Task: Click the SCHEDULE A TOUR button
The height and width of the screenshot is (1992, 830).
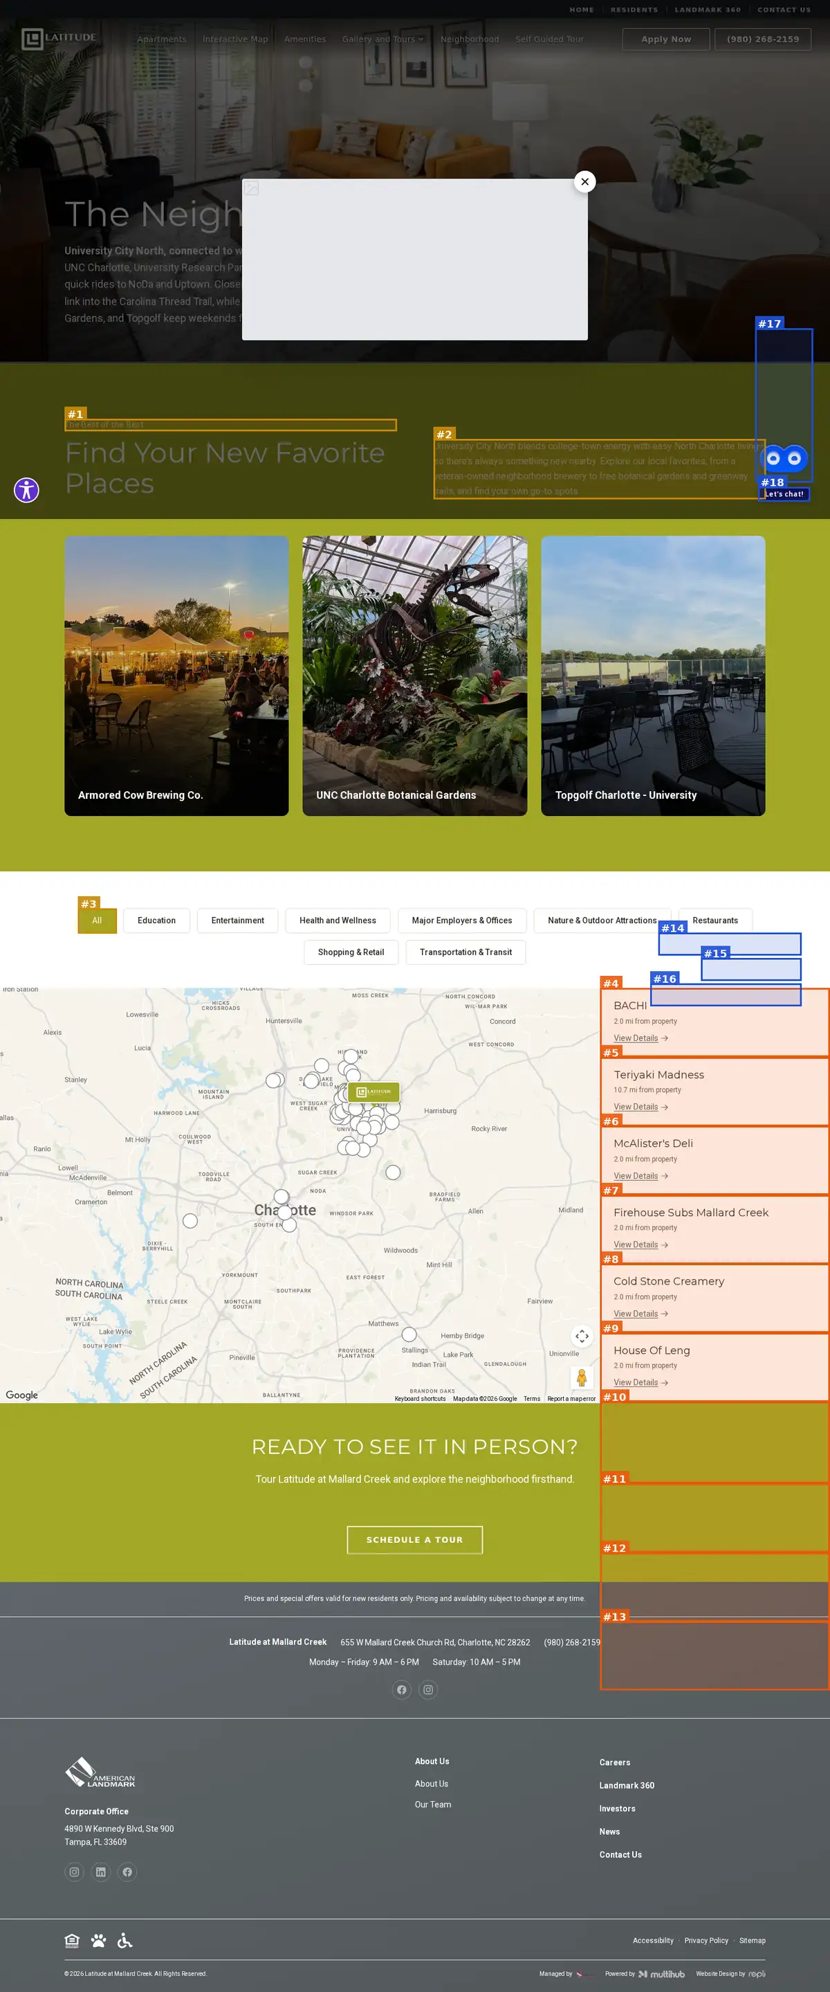Action: click(x=414, y=1539)
